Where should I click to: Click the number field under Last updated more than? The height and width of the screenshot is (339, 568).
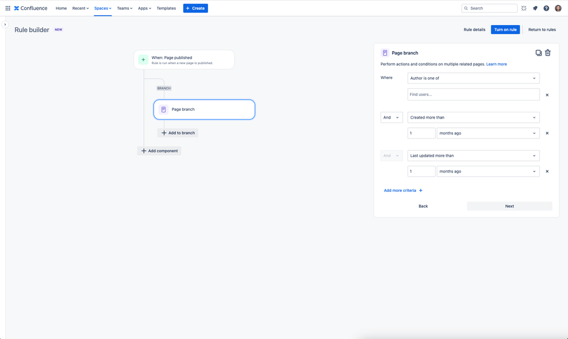[x=421, y=171]
